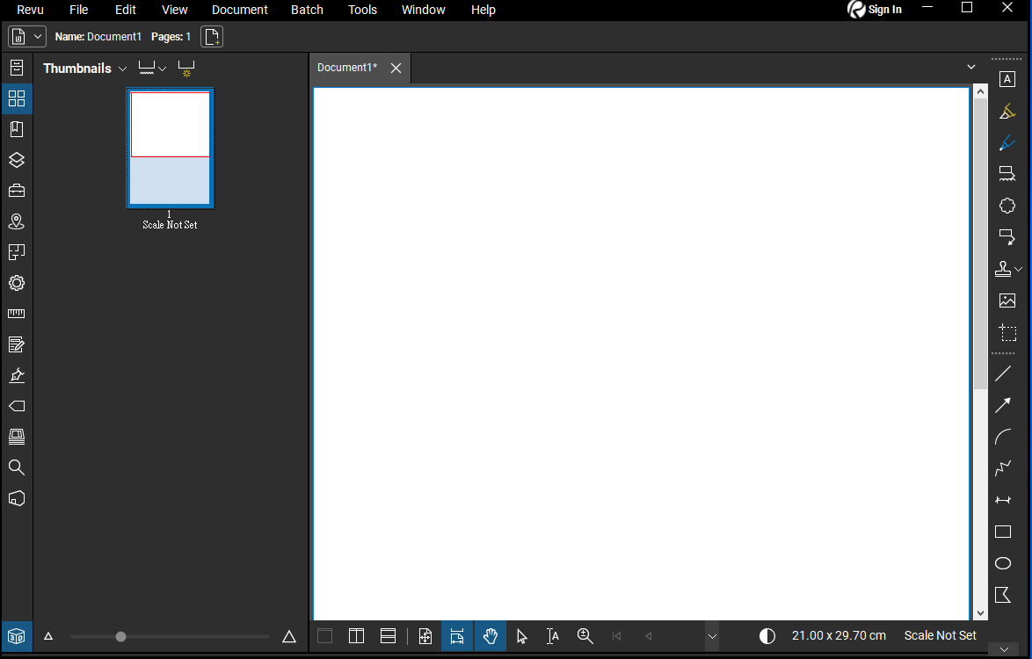This screenshot has width=1032, height=659.
Task: Open the Tool Chest panel
Action: click(x=17, y=191)
